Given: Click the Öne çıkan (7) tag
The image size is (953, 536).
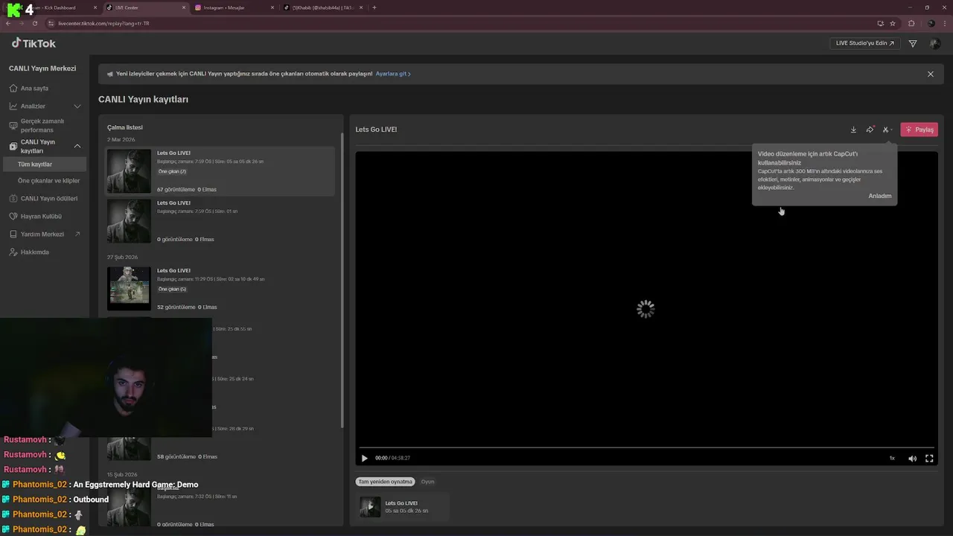Looking at the screenshot, I should 172,172.
